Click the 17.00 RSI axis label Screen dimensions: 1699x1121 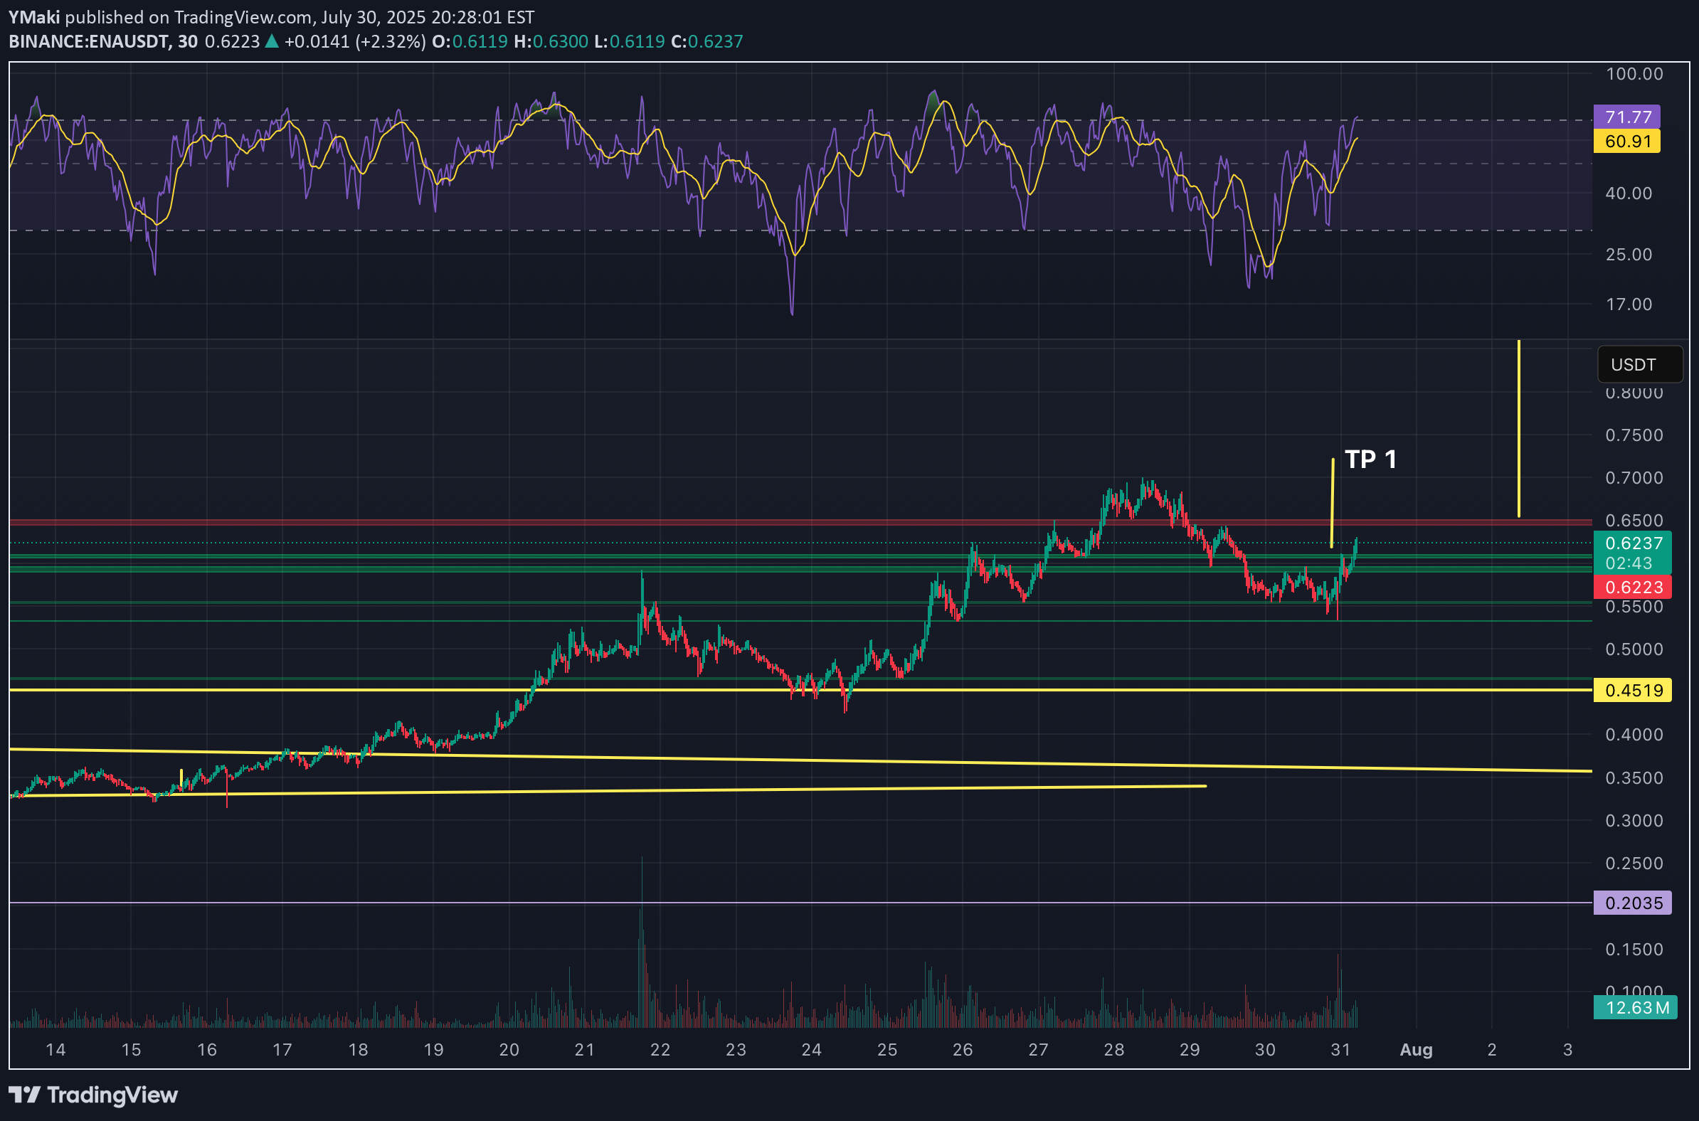point(1629,304)
